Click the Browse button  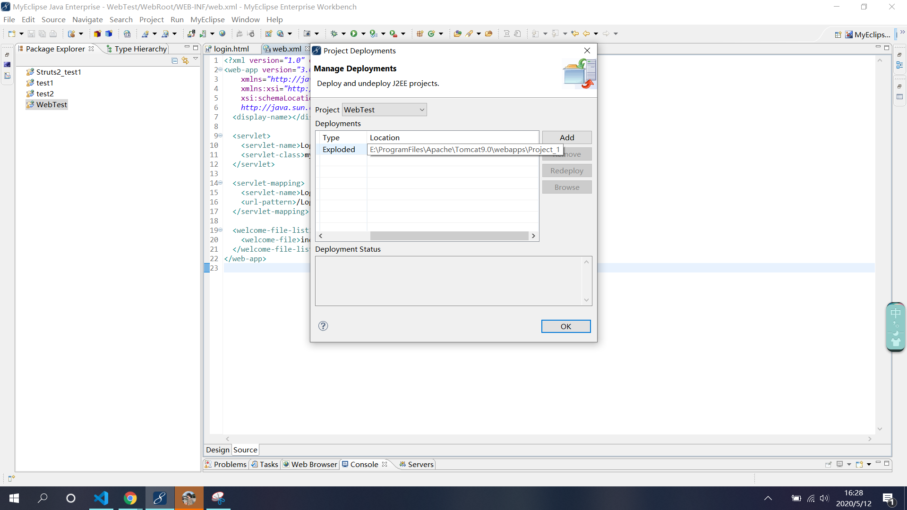[567, 187]
